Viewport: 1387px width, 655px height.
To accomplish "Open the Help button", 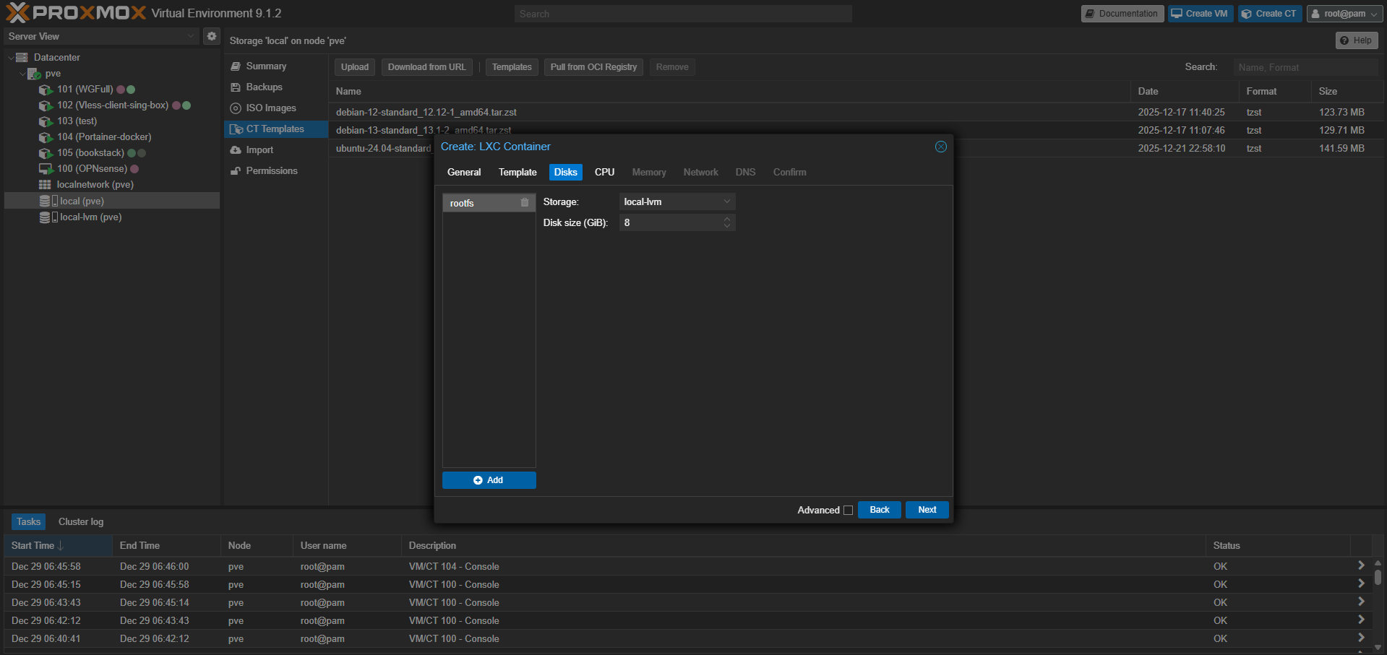I will point(1356,40).
